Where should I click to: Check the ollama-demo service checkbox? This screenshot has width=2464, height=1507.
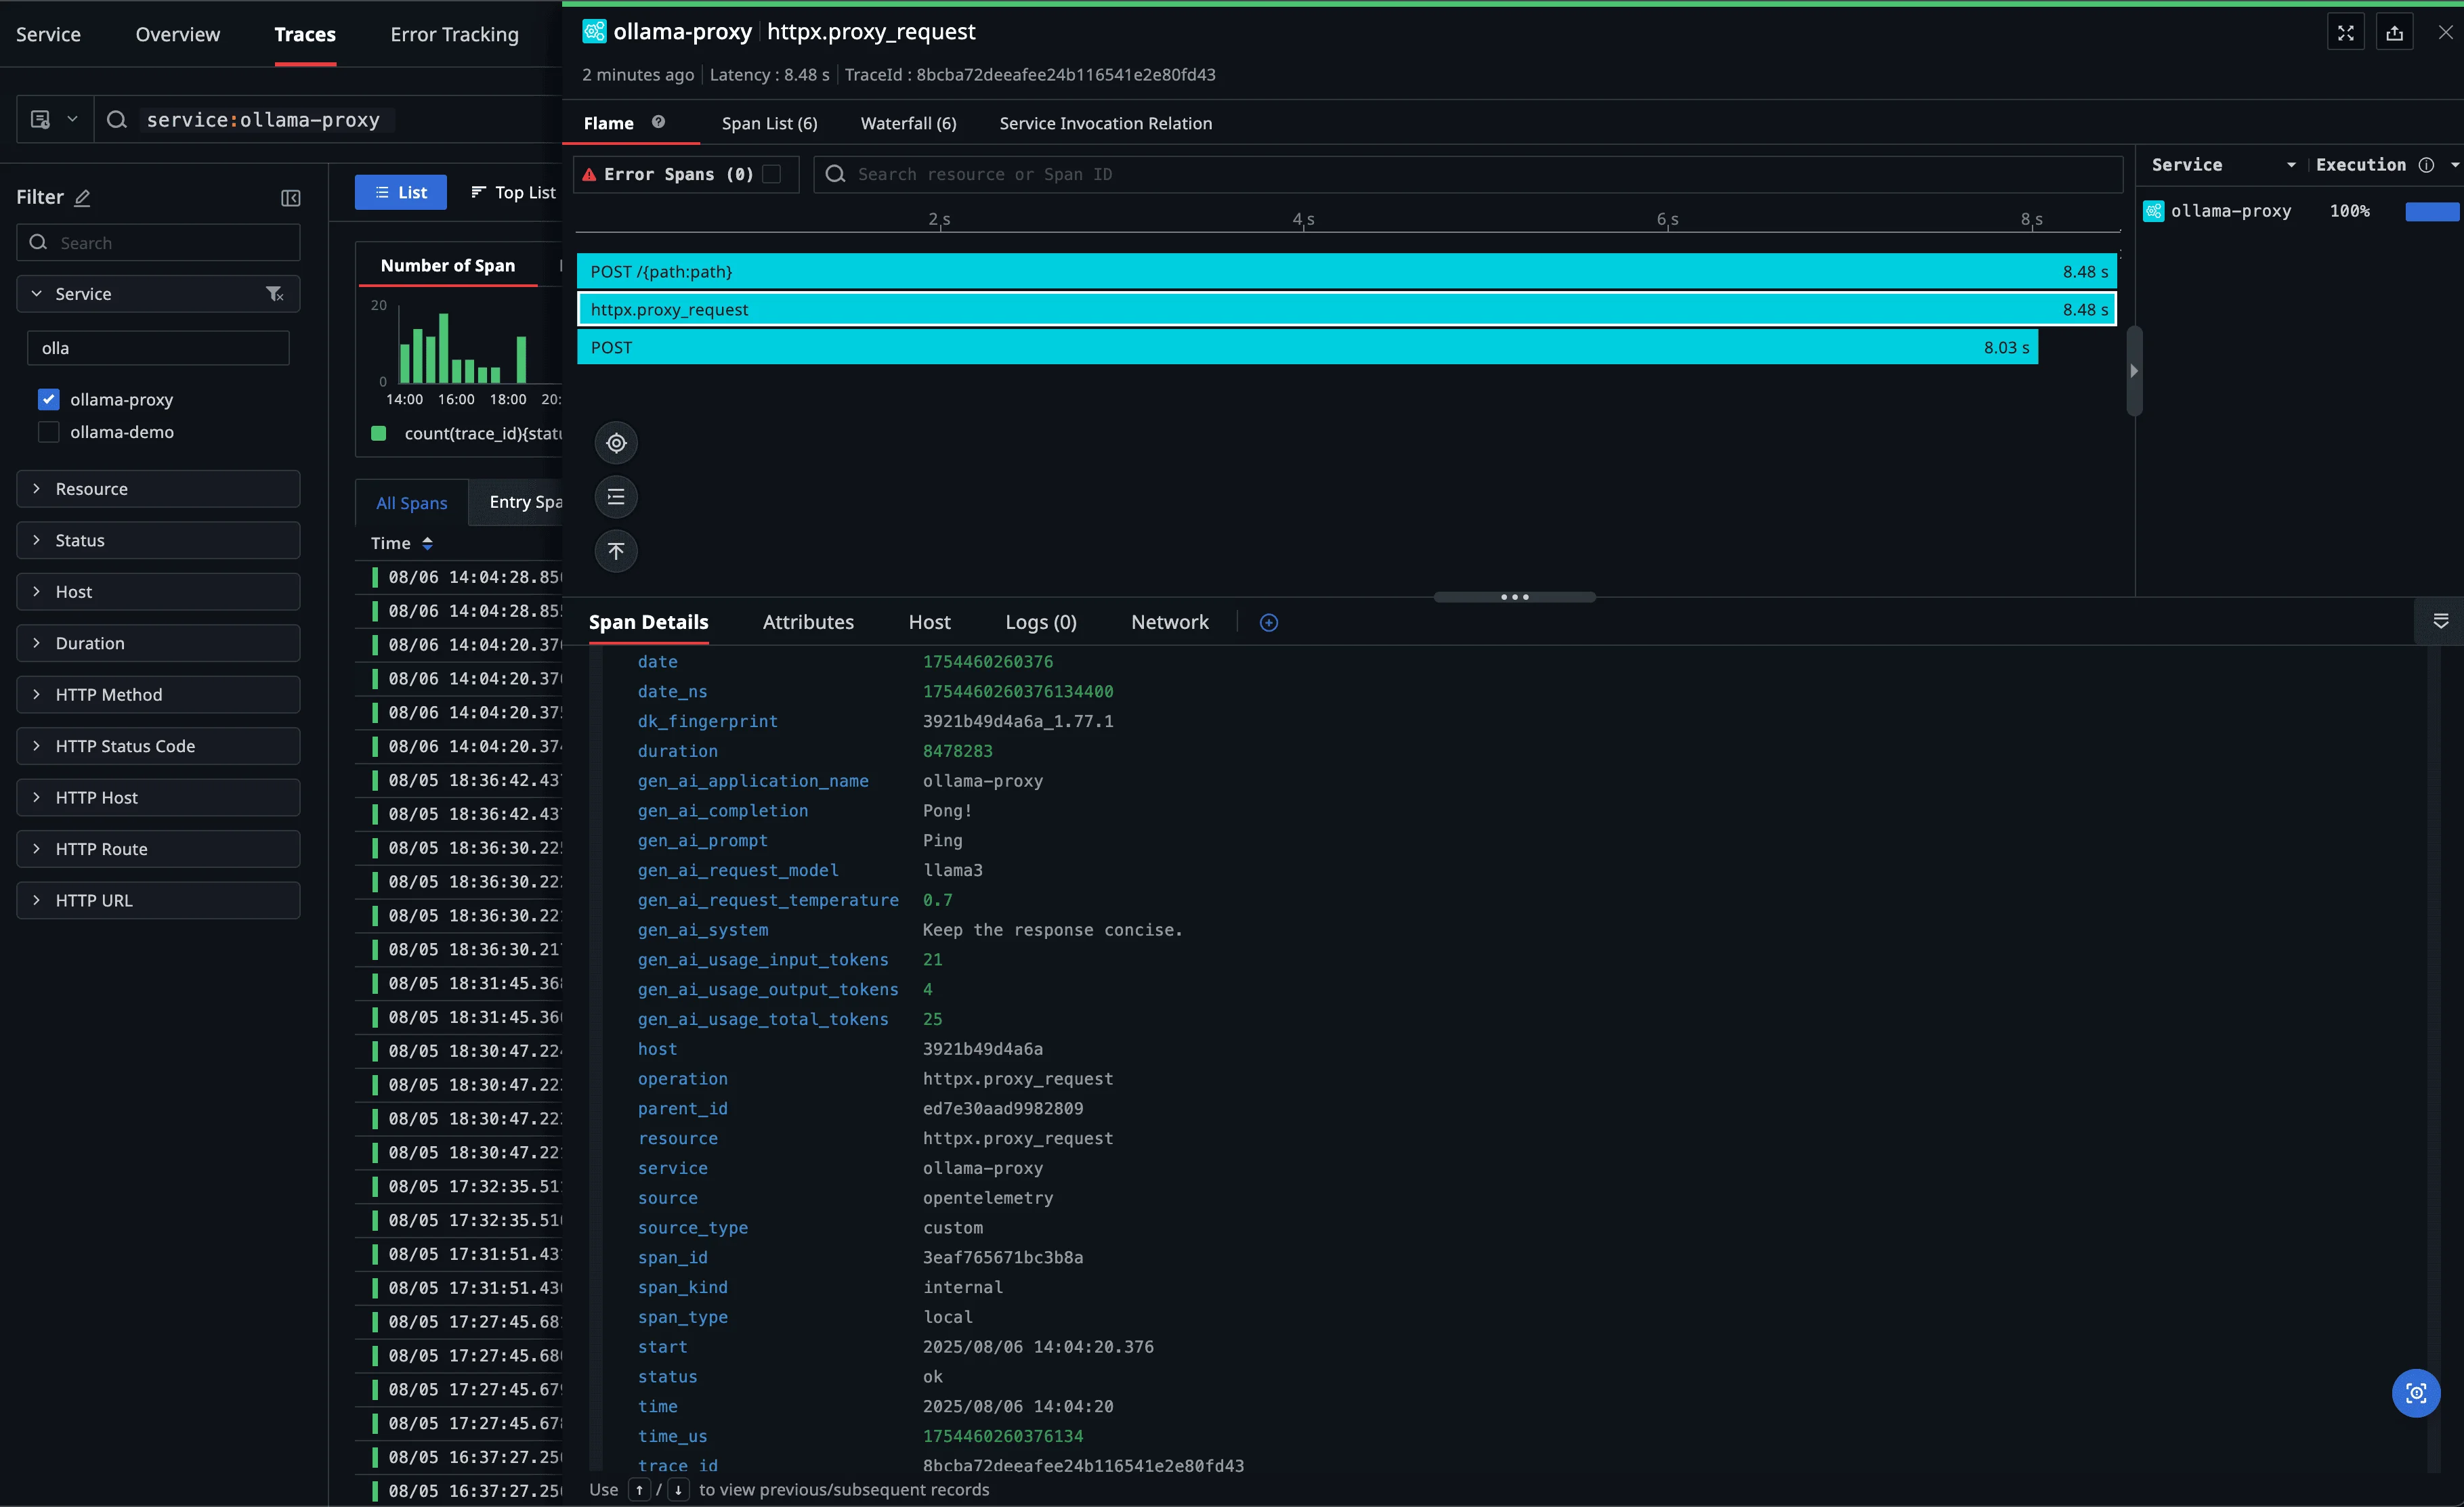point(48,432)
